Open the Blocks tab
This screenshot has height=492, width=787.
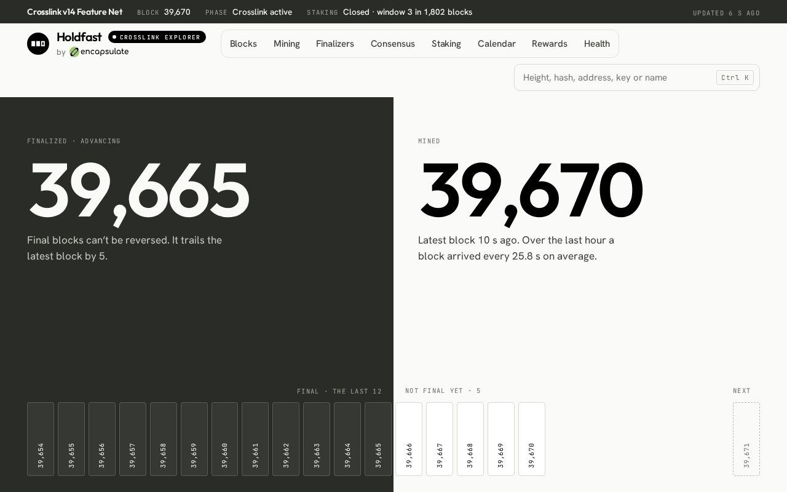(243, 44)
